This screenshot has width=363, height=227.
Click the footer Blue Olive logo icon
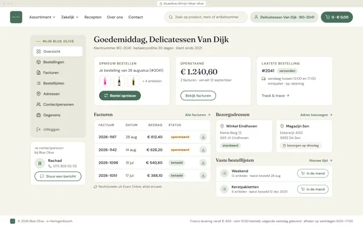coord(13,221)
